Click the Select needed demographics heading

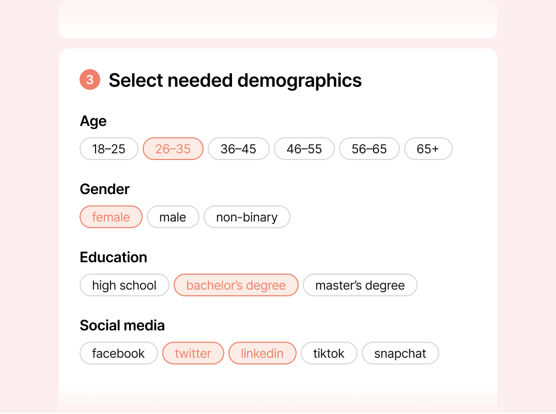click(235, 80)
